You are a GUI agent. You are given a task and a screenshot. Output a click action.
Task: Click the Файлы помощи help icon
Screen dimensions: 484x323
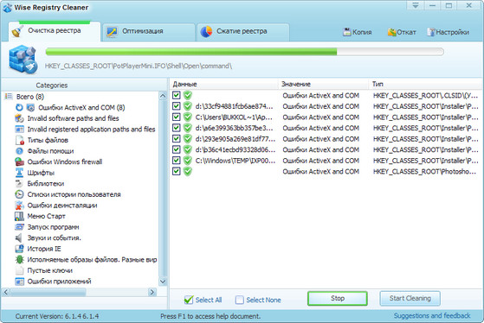point(19,151)
